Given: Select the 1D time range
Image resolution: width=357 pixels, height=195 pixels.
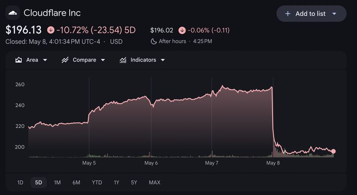Looking at the screenshot, I should point(20,183).
